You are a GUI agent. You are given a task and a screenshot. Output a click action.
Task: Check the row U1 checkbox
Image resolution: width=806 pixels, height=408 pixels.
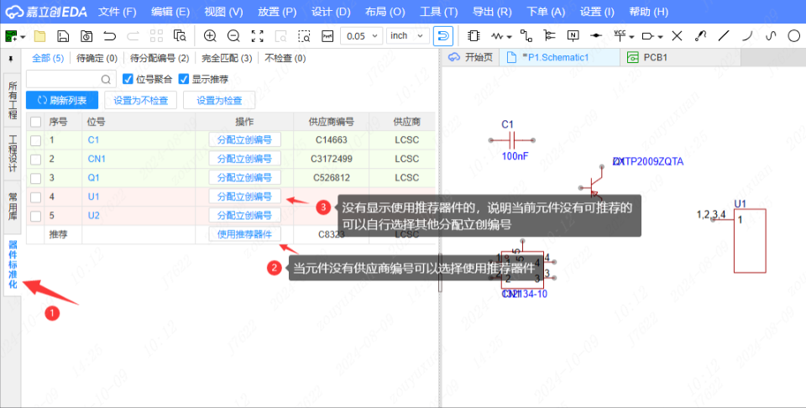click(35, 197)
